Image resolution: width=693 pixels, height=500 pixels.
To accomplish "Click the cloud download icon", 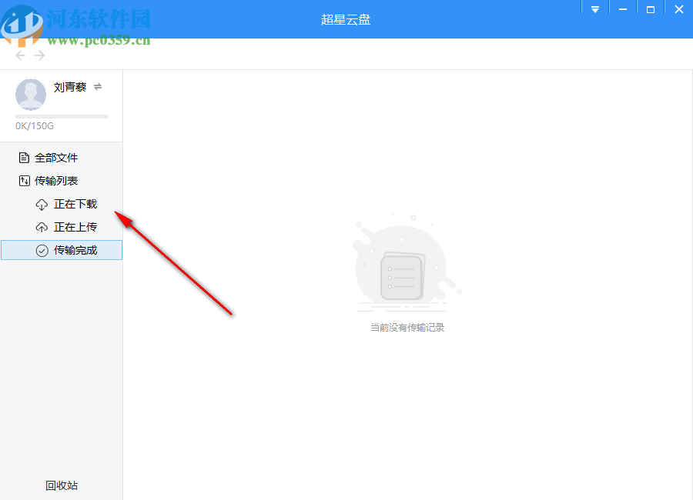I will 42,205.
